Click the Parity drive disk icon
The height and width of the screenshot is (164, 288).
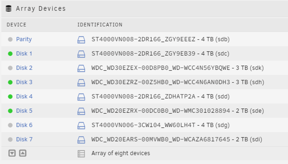click(x=81, y=40)
